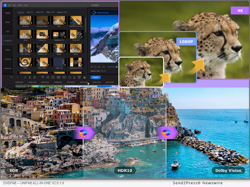This screenshot has height=187, width=250.
Task: Open the clock speed/duration tool
Action: click(70, 77)
